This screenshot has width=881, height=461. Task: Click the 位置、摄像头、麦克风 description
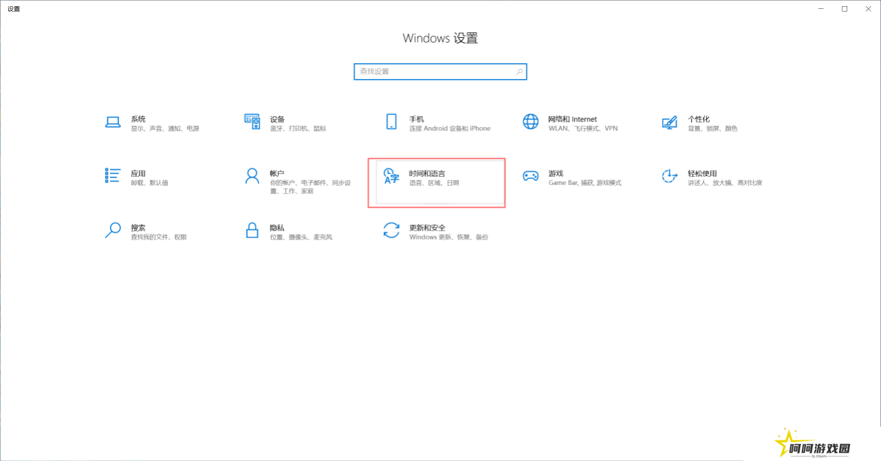tap(301, 237)
